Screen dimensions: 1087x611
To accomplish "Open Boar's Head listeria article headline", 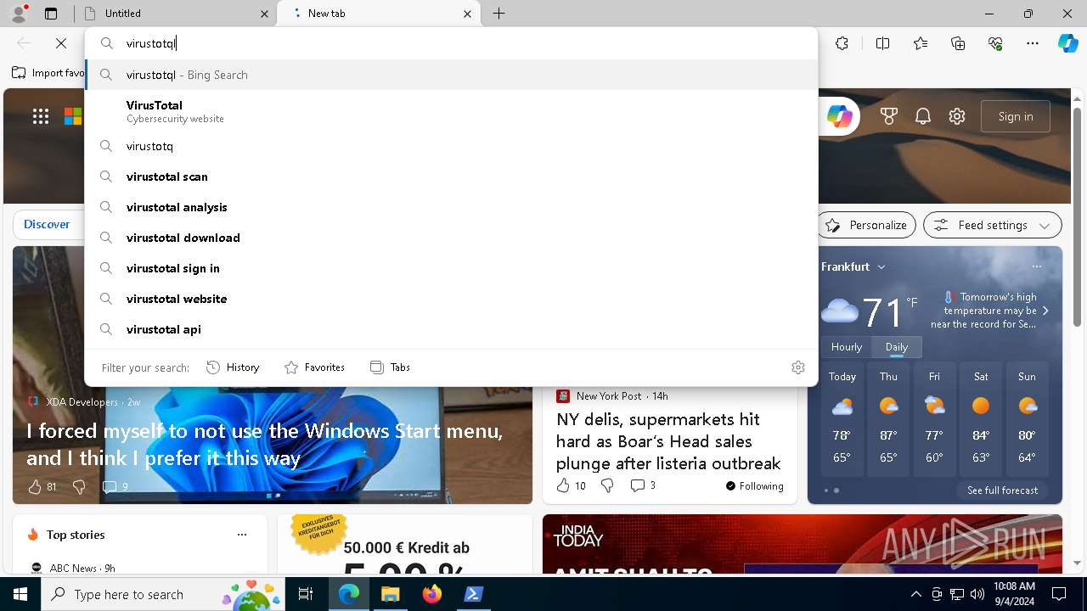I will [x=668, y=441].
